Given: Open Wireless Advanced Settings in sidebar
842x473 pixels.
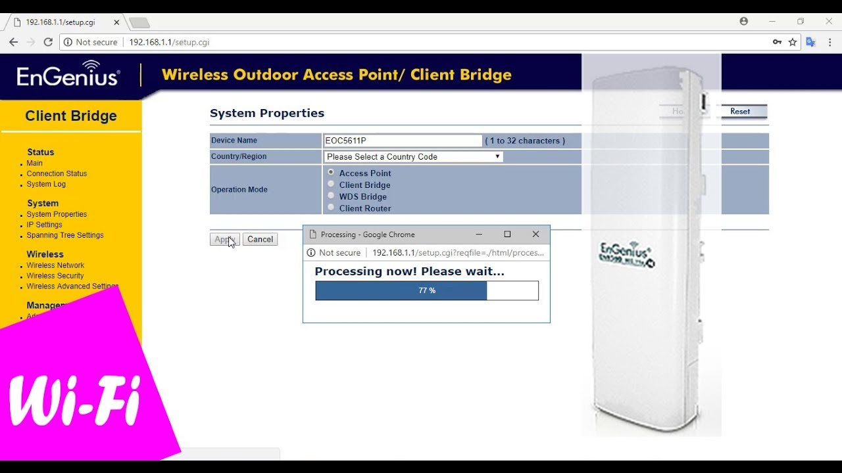Looking at the screenshot, I should [x=72, y=286].
